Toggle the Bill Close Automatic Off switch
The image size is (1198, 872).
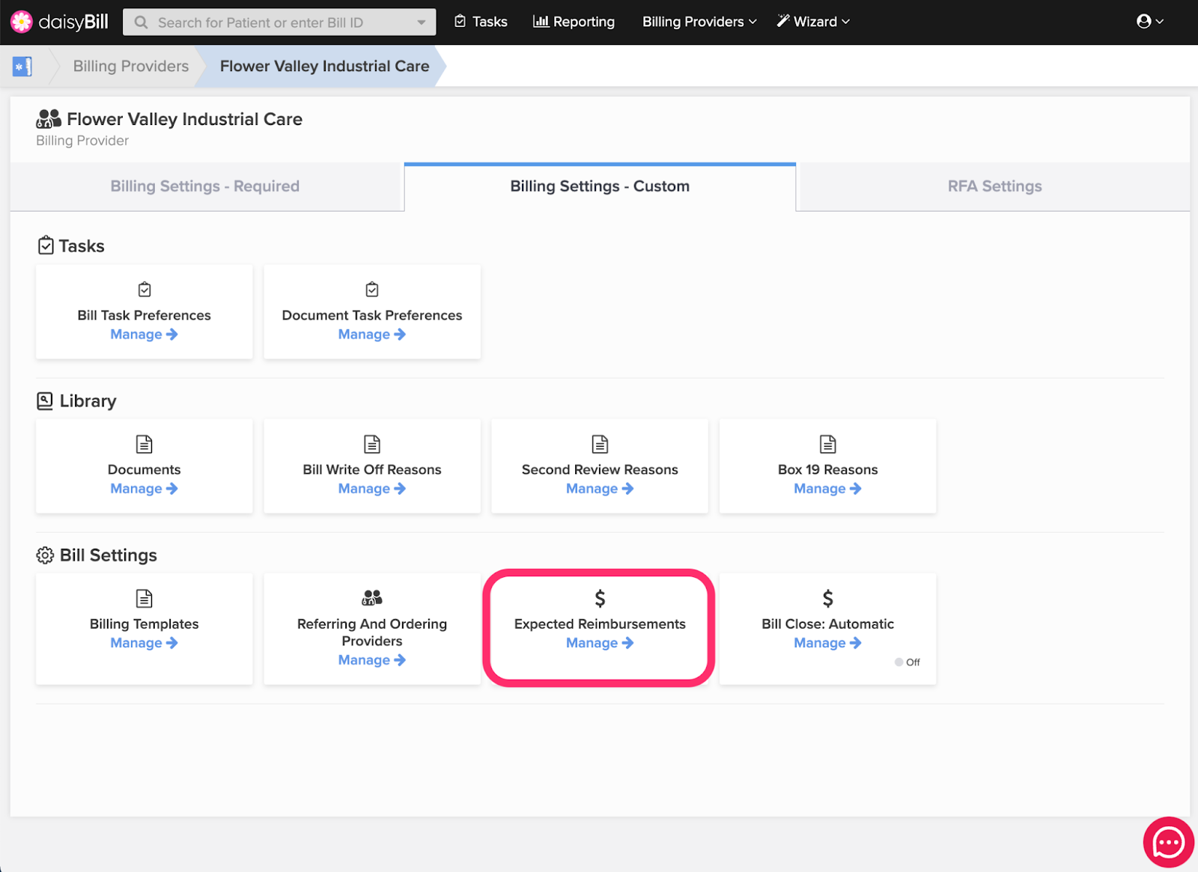point(907,662)
